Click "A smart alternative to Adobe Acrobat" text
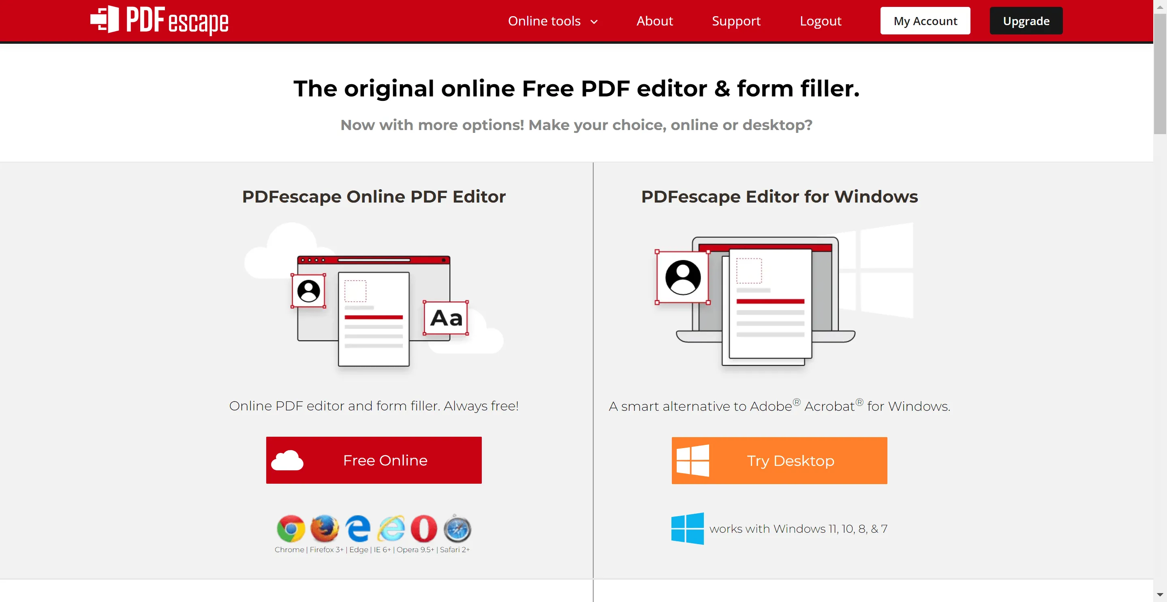The width and height of the screenshot is (1167, 602). (779, 406)
